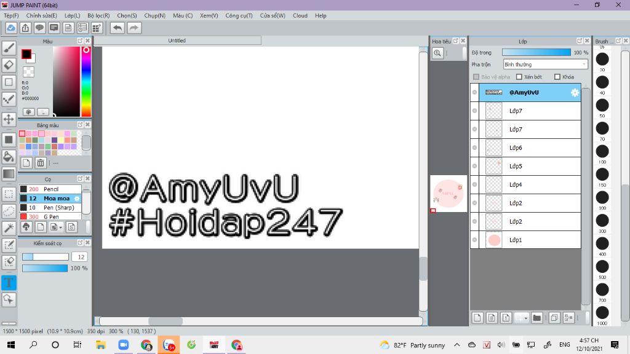The width and height of the screenshot is (630, 354).
Task: Open the Pha trộn blend mode dropdown
Action: click(546, 64)
